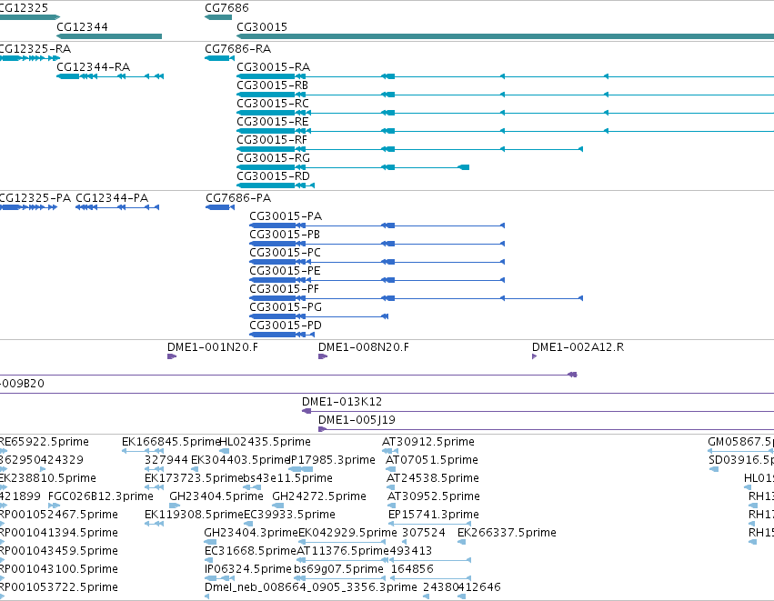Select the CG7686-RA transcript label
This screenshot has width=774, height=601.
coord(238,49)
